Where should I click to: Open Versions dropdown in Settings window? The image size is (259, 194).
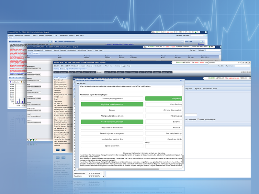point(118,66)
